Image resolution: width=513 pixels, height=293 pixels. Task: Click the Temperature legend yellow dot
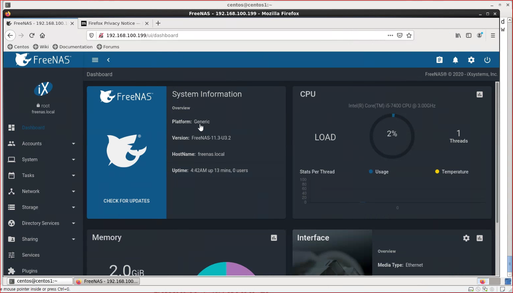(x=437, y=171)
